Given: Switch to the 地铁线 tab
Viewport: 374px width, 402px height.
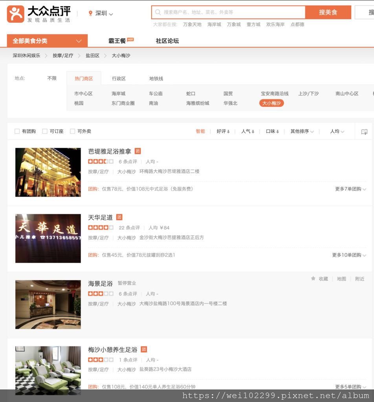Looking at the screenshot, I should coord(156,79).
